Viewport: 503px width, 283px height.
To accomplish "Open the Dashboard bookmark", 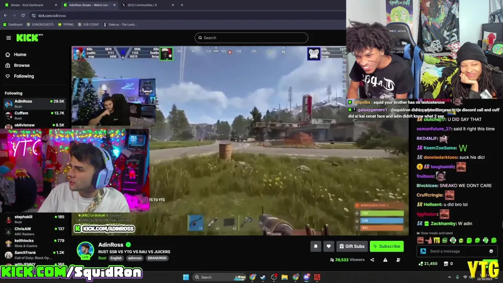I will pos(13,24).
